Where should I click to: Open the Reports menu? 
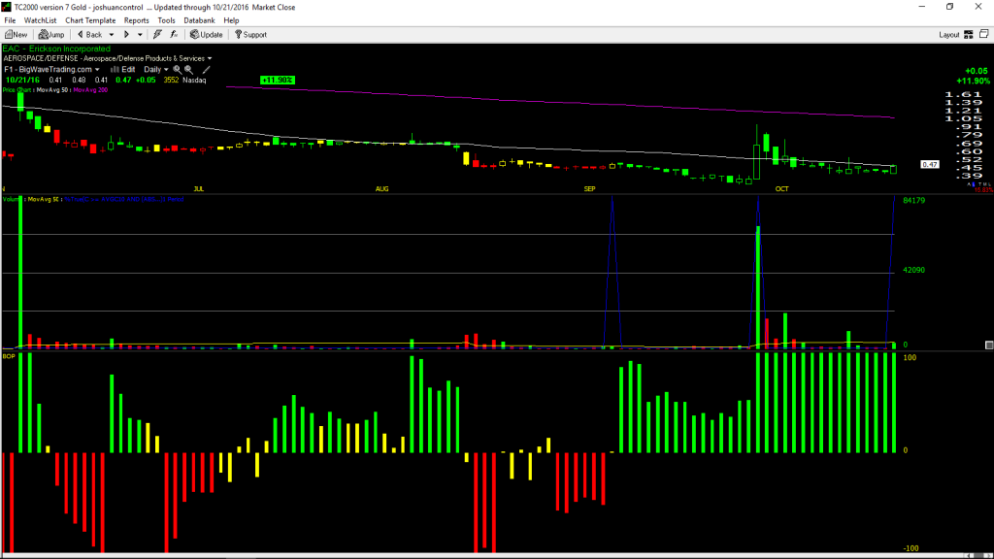136,20
